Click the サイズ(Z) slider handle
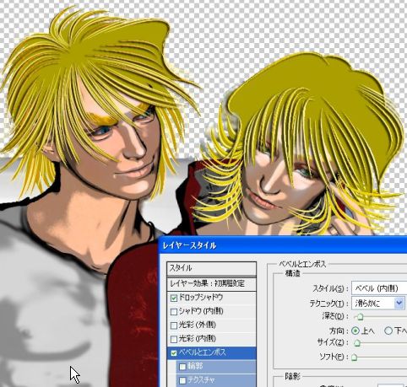407x387 pixels. pyautogui.click(x=356, y=343)
